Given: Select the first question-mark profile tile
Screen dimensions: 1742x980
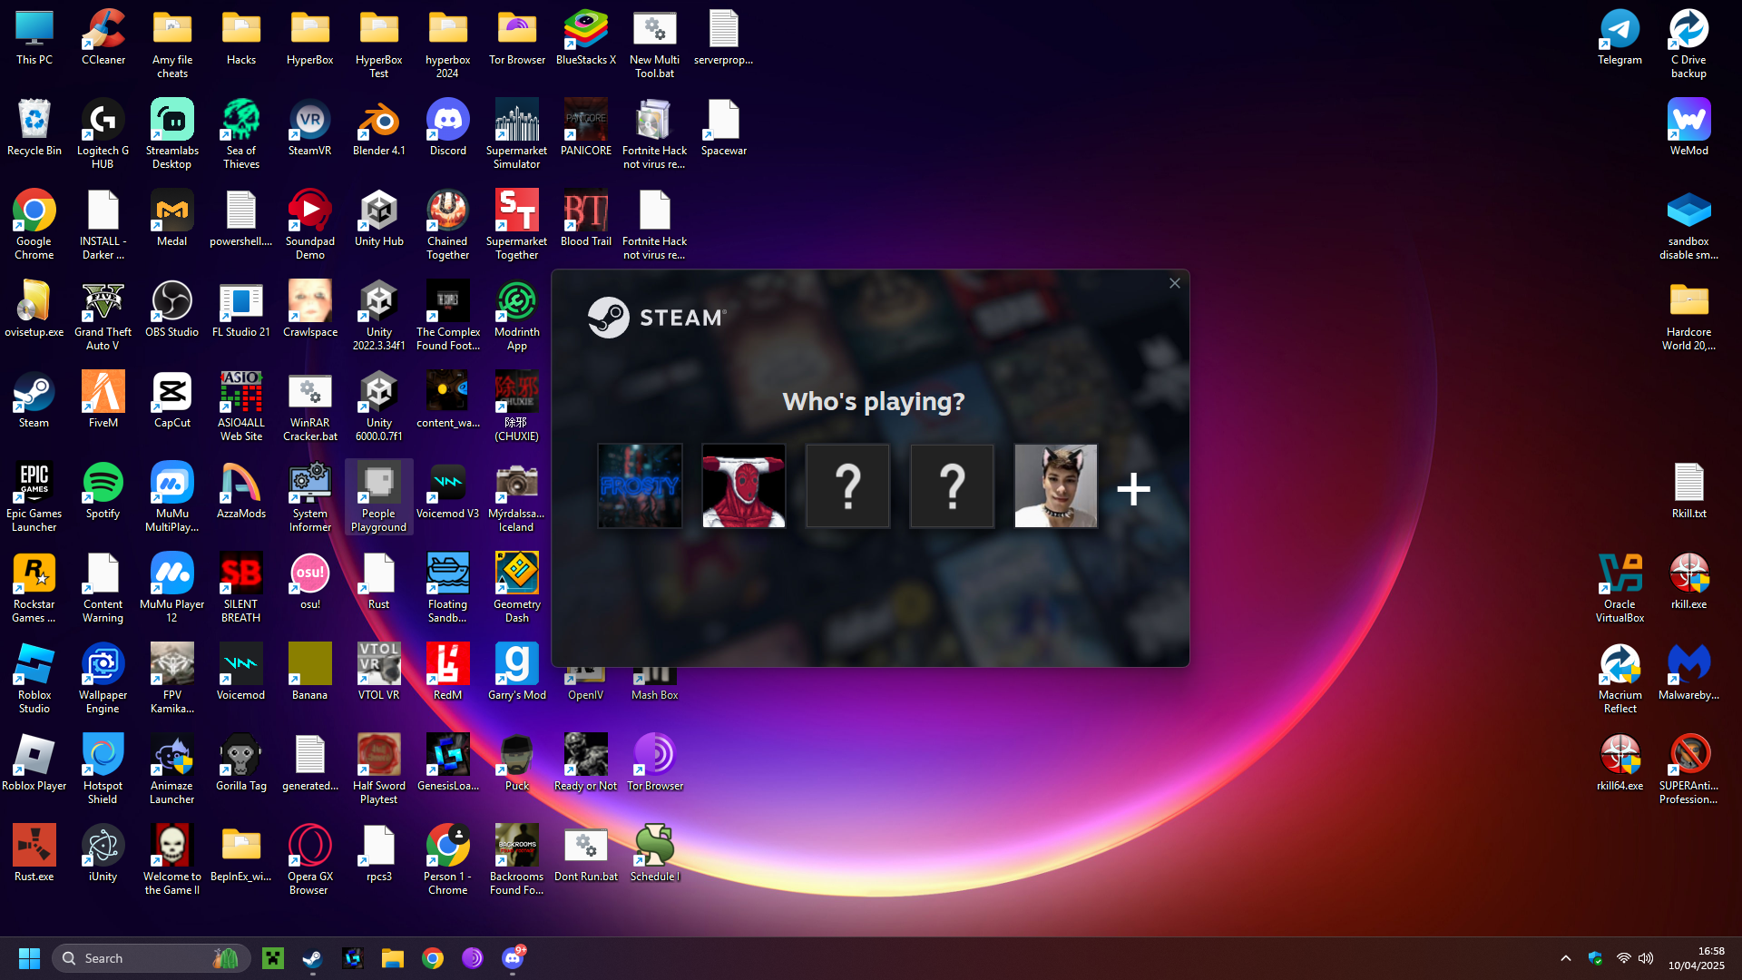Looking at the screenshot, I should (x=847, y=485).
